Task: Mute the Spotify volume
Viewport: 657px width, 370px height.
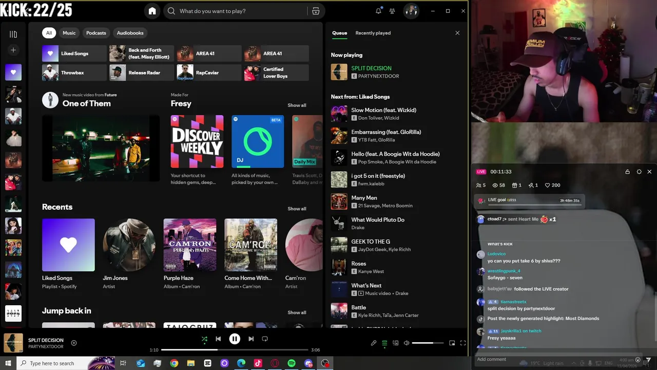Action: point(407,343)
